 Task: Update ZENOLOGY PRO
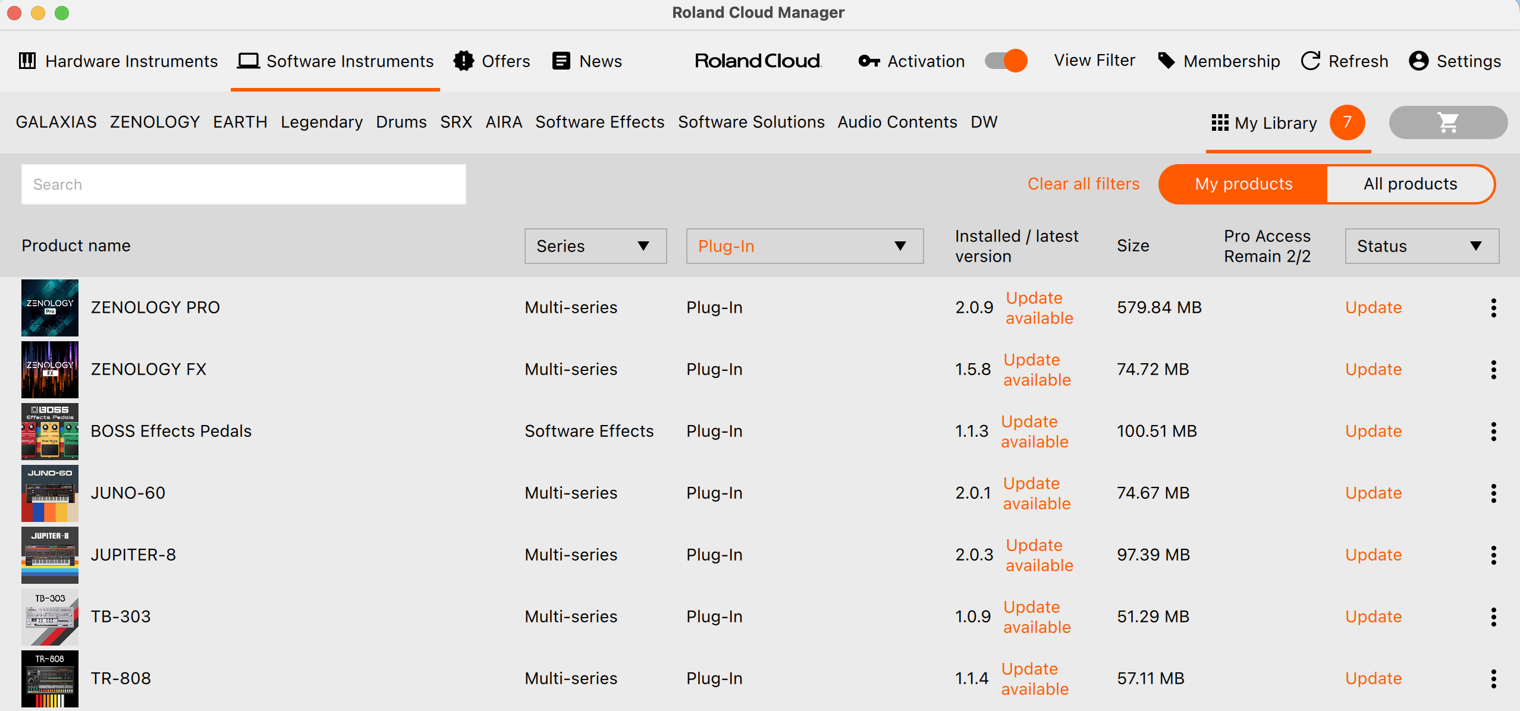coord(1374,307)
